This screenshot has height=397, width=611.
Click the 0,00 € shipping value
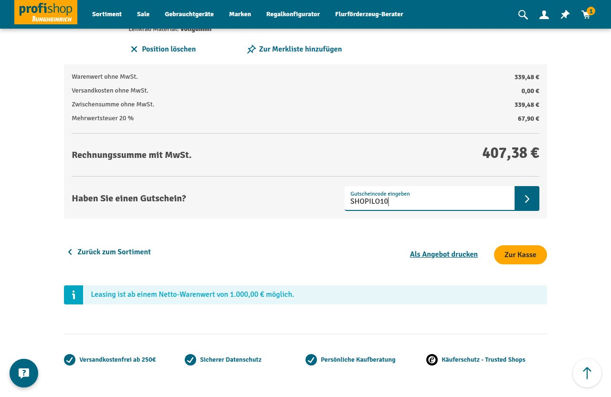tap(530, 91)
